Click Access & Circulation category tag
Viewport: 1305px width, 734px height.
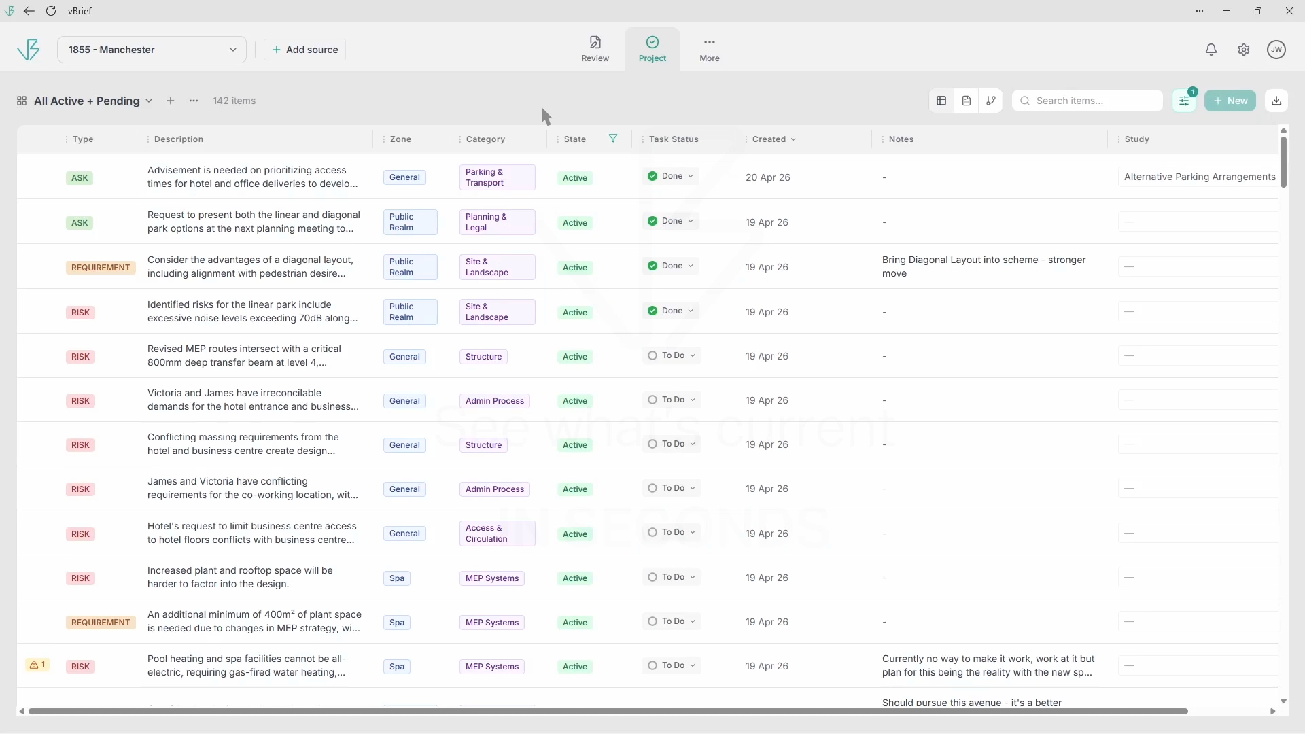click(497, 534)
